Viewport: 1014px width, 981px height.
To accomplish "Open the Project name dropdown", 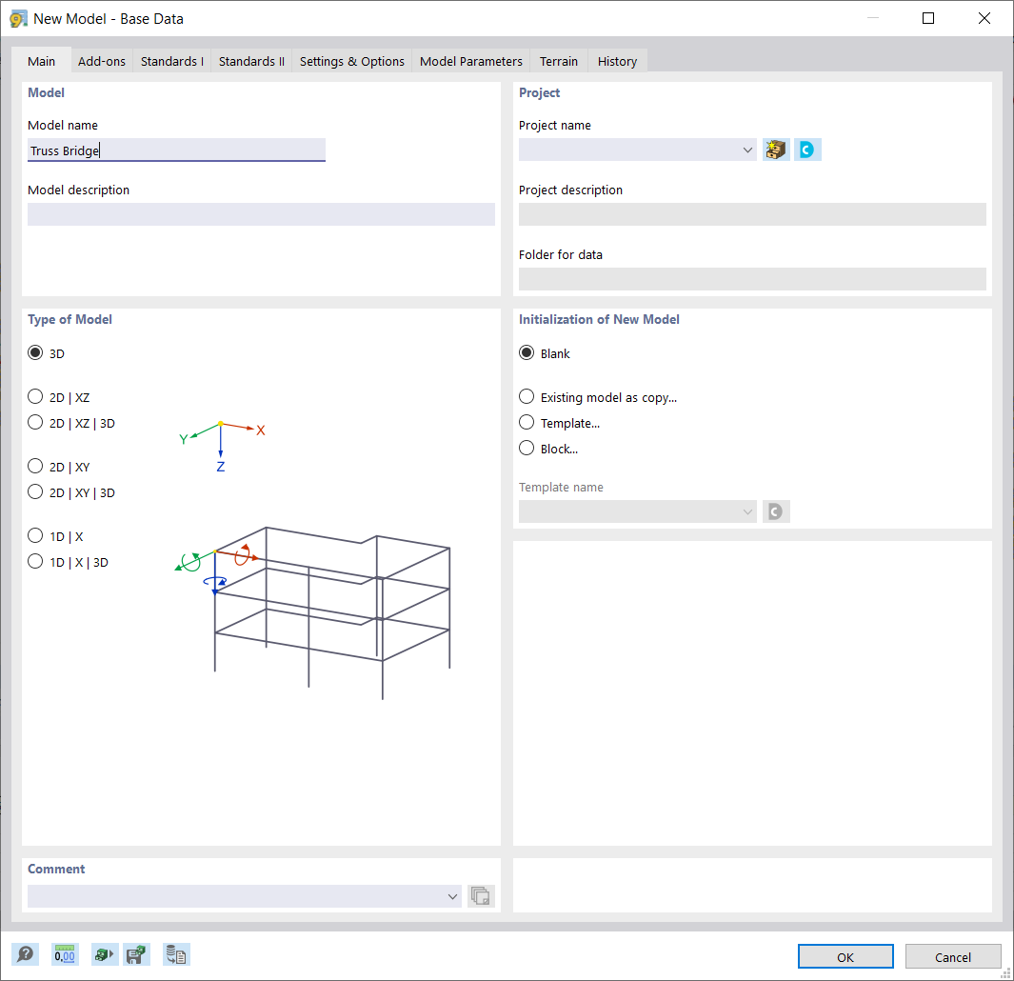I will pyautogui.click(x=748, y=150).
